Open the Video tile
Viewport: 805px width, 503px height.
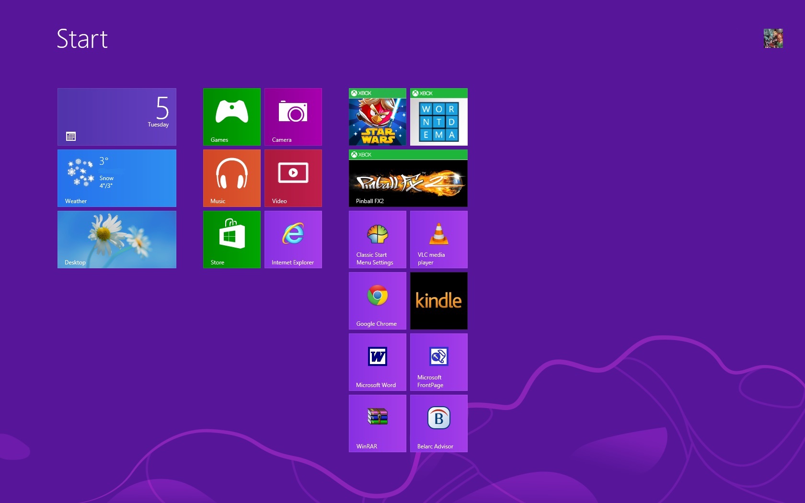[x=293, y=178]
